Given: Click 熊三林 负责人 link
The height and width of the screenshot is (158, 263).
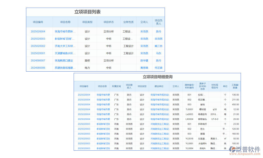Looking at the screenshot, I should [x=158, y=46].
